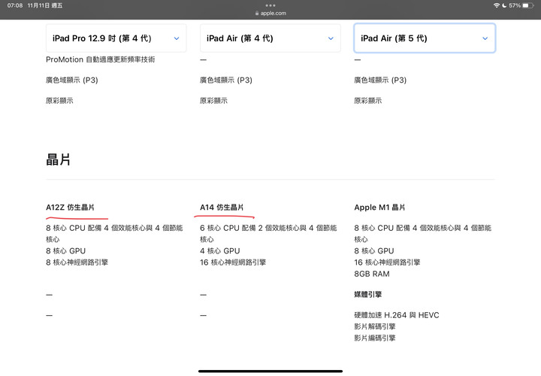
Task: Tap the padlock icon beside apple.com
Action: point(257,13)
